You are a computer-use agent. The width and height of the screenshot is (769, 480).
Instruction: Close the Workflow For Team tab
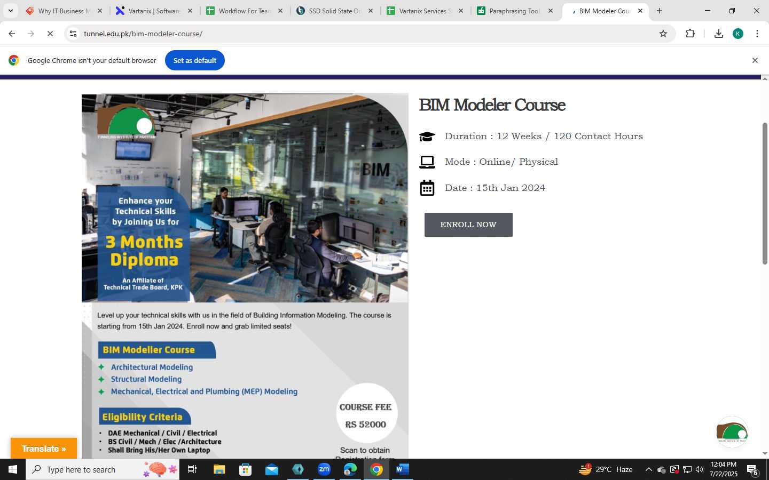pyautogui.click(x=280, y=11)
